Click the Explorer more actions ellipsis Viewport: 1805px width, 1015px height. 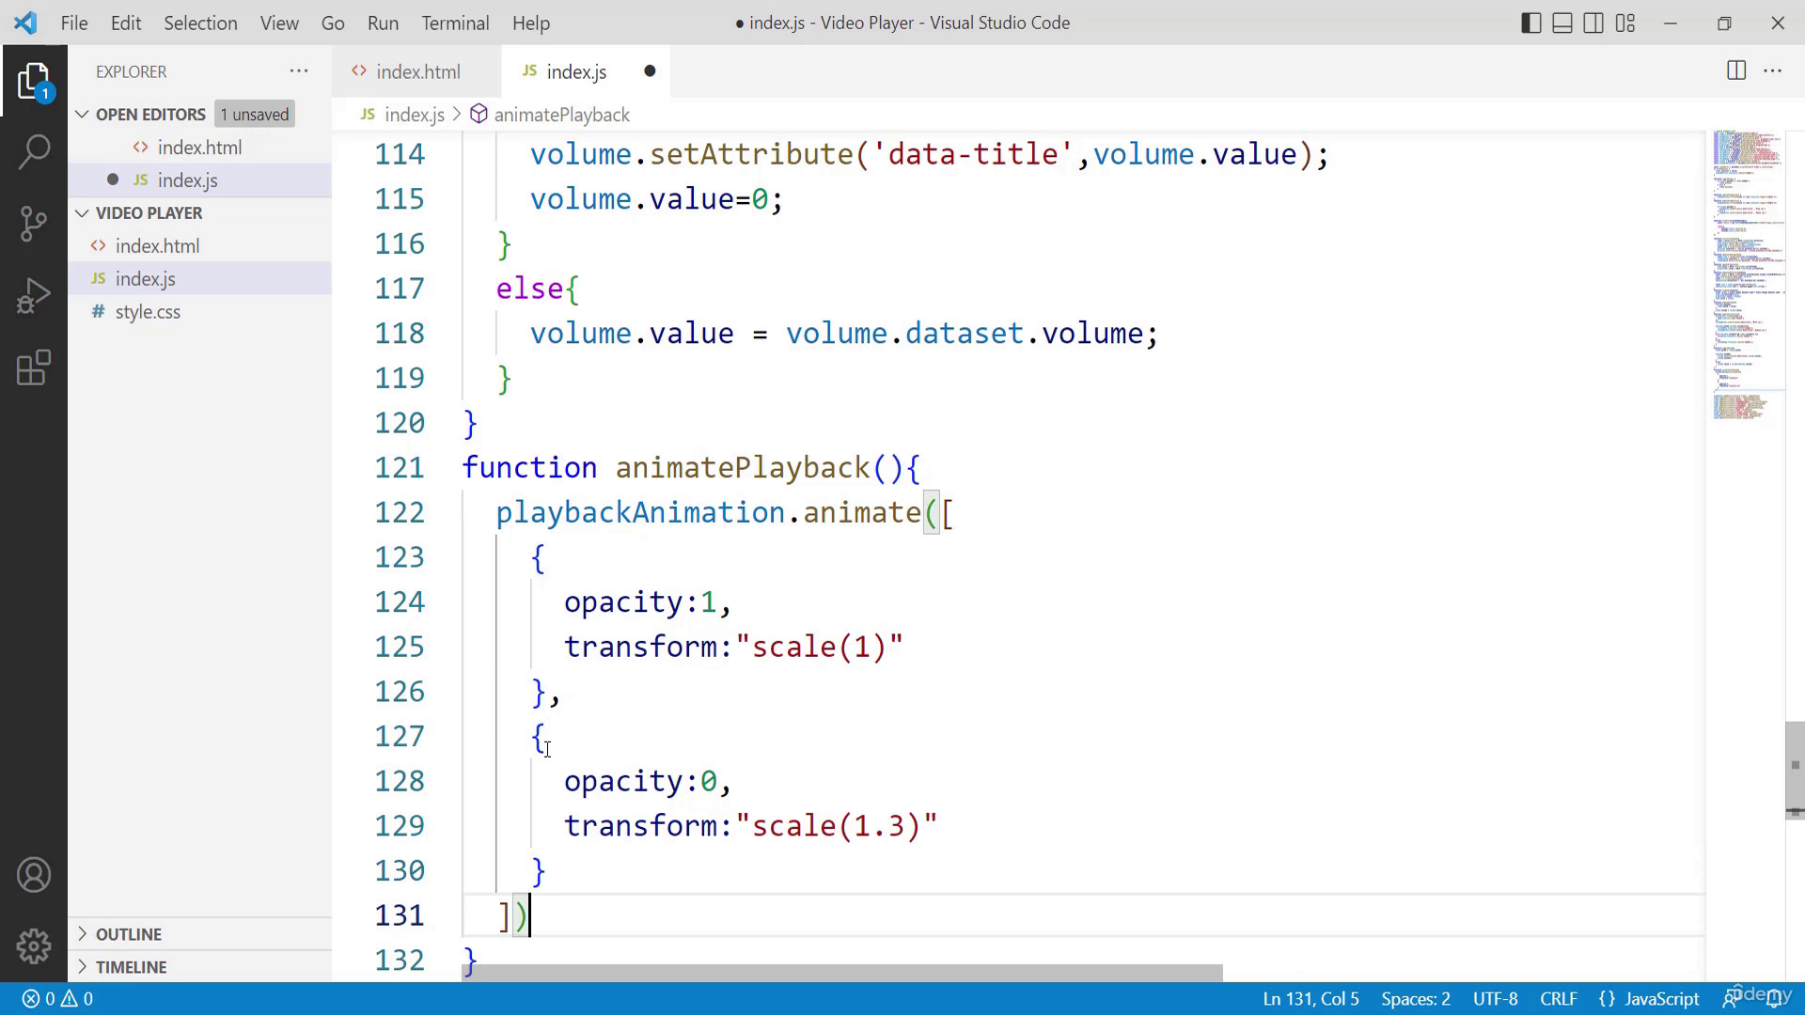click(x=299, y=71)
